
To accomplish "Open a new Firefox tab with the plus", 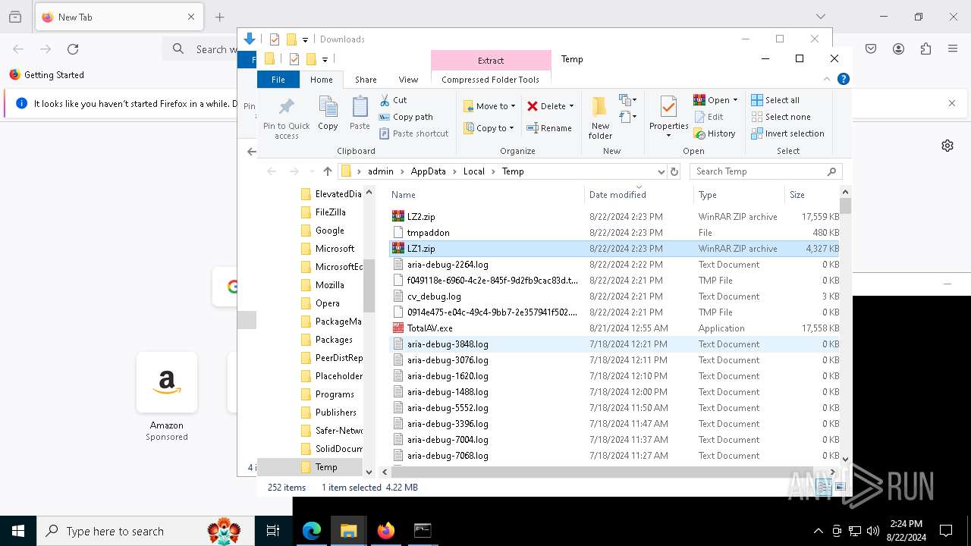I will pos(219,17).
